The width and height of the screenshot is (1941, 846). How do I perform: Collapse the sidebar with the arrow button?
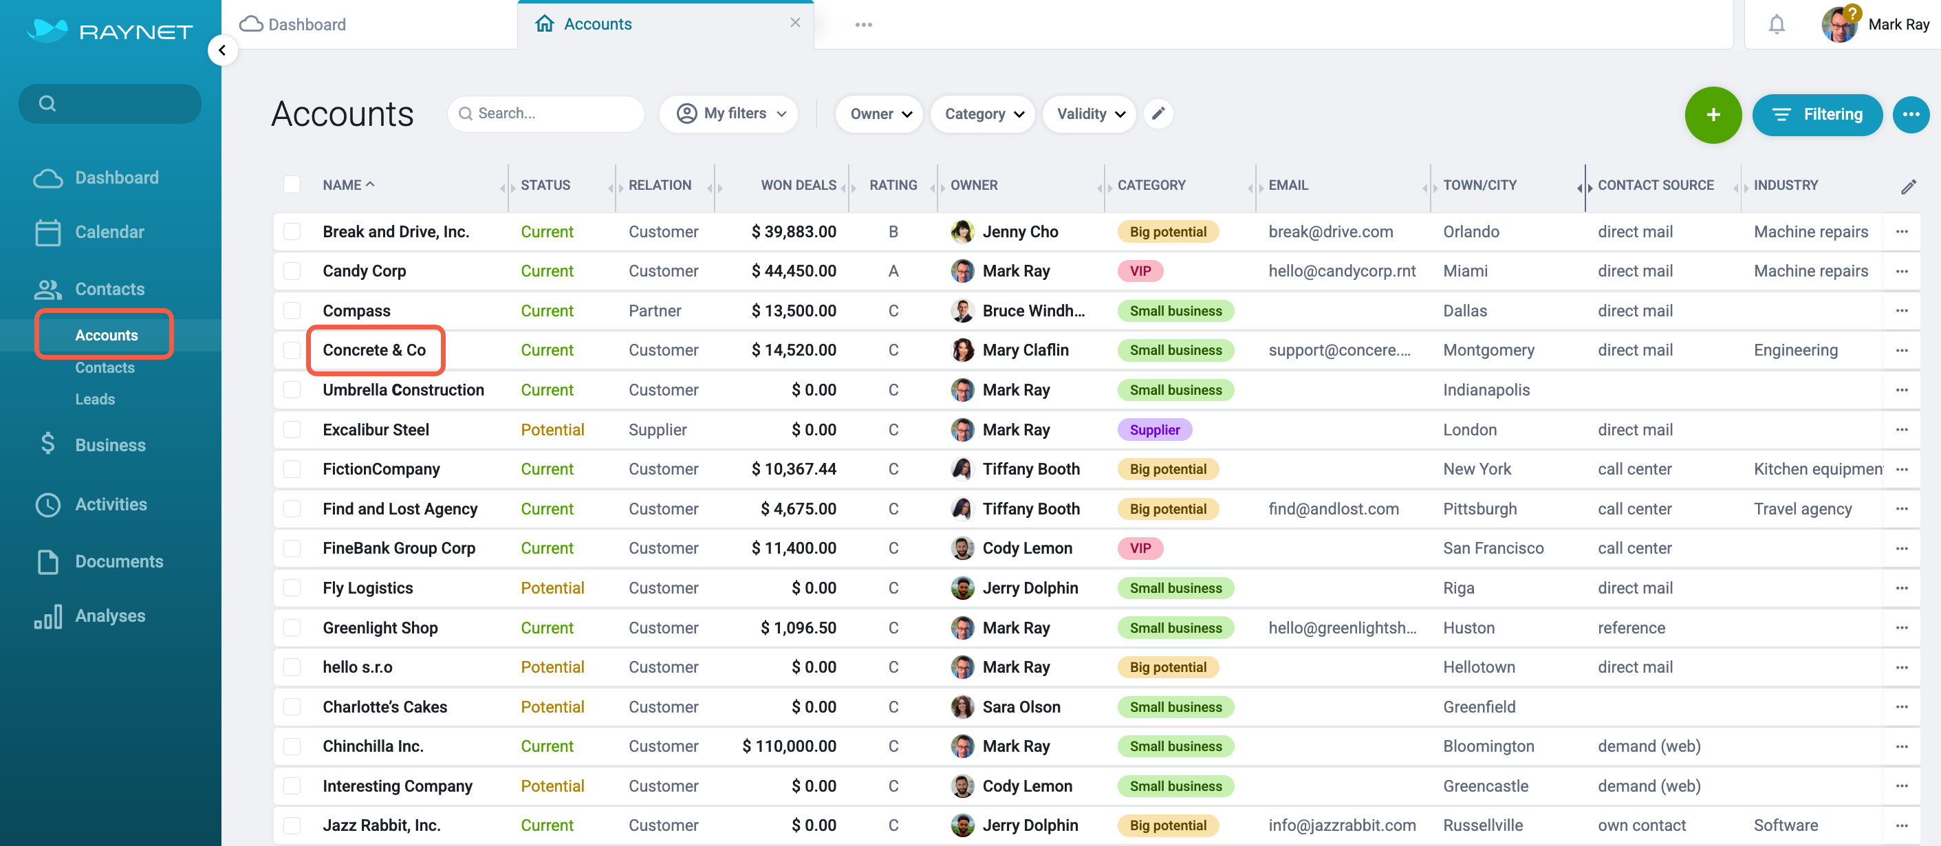pyautogui.click(x=222, y=50)
